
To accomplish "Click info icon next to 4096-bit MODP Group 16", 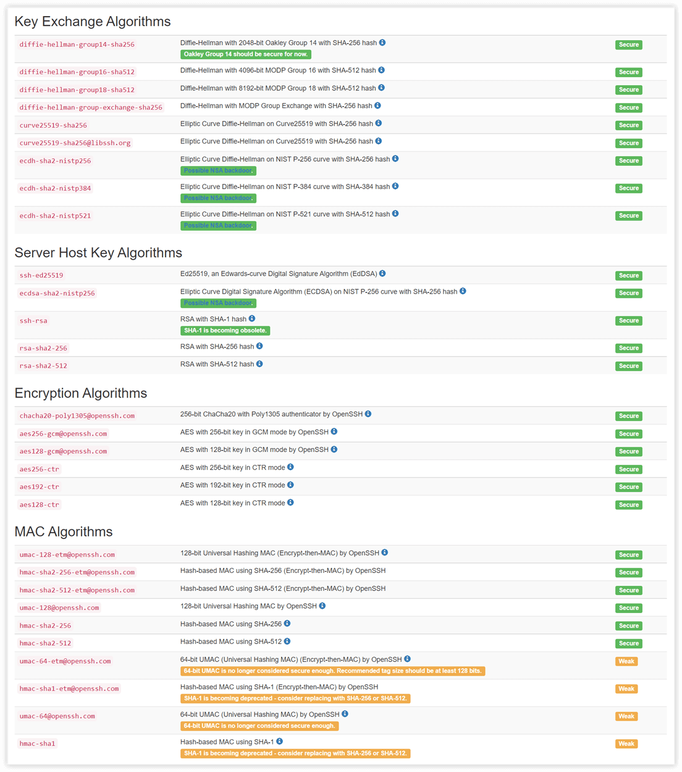I will 381,70.
